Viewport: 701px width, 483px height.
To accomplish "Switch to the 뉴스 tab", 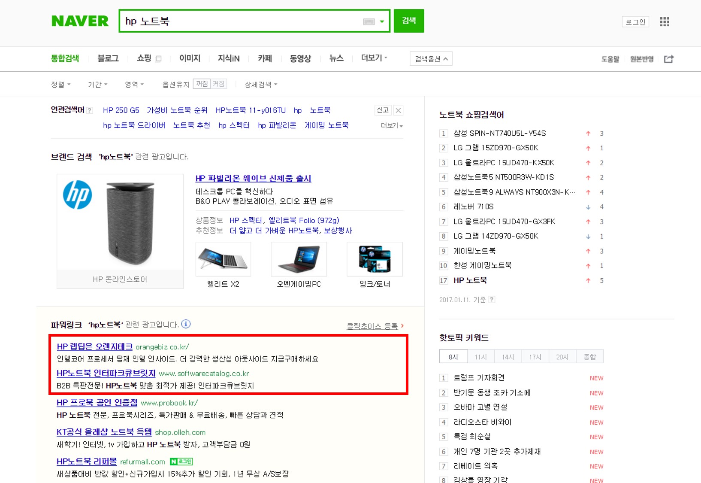I will coord(336,58).
